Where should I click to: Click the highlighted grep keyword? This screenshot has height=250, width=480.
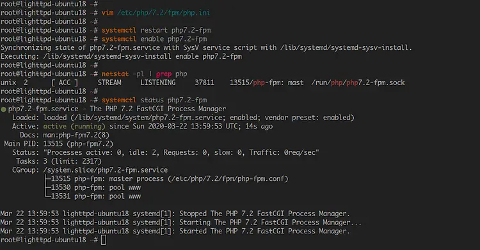pos(163,74)
